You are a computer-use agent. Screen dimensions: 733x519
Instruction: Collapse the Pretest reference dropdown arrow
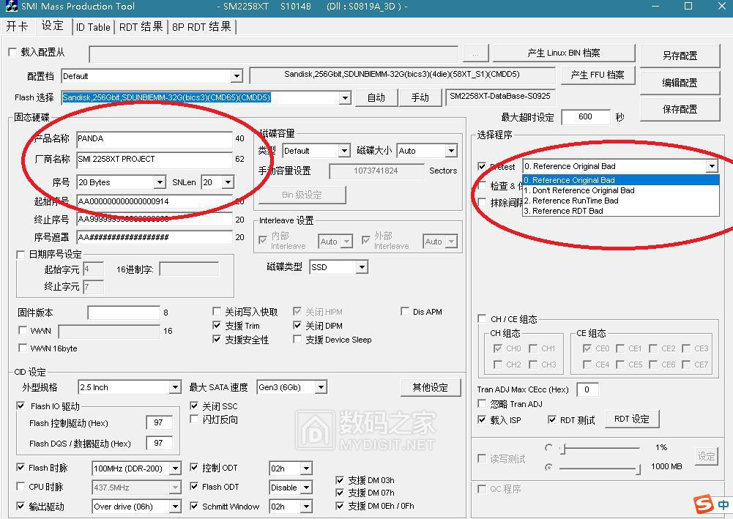712,166
